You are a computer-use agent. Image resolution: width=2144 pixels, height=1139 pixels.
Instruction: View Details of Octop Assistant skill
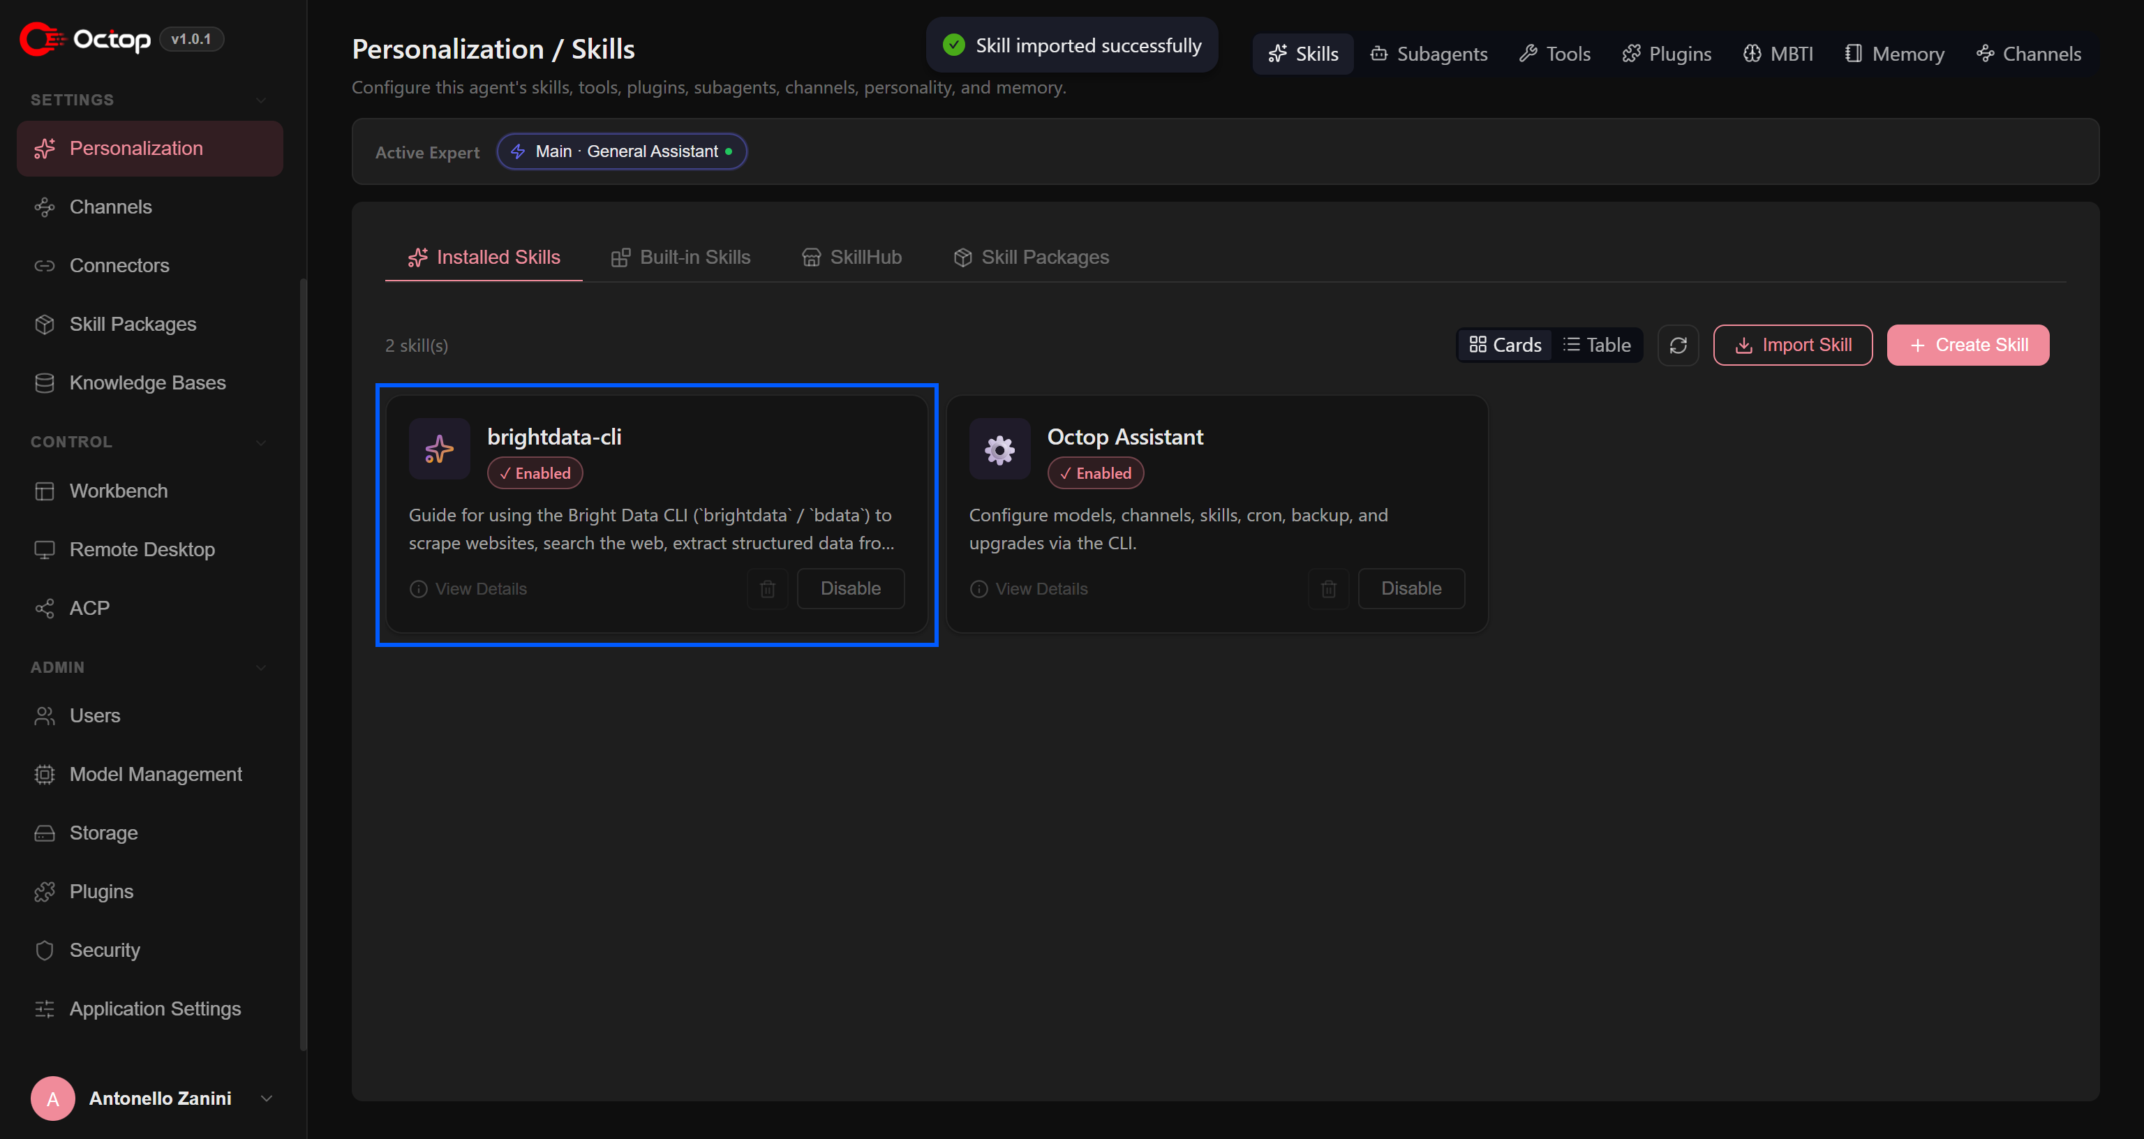1029,588
